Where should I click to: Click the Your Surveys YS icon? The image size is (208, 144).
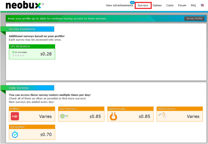point(64,116)
